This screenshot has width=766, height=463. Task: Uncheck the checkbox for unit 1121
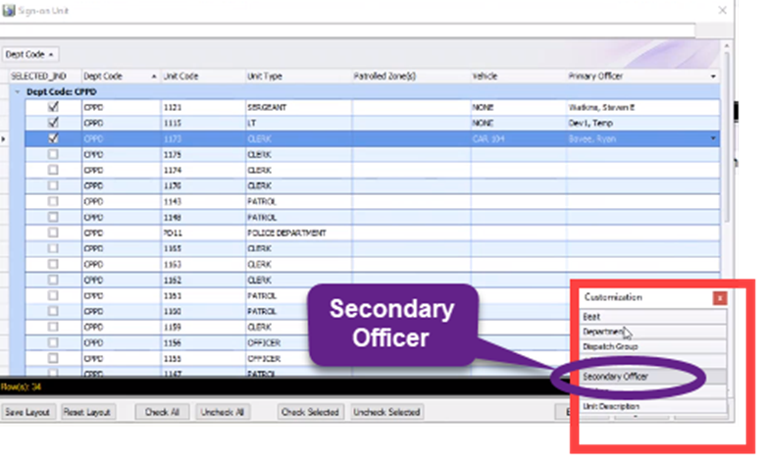pos(53,107)
